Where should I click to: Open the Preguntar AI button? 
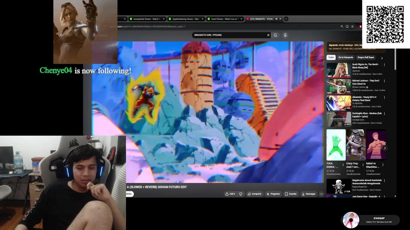coord(273,194)
